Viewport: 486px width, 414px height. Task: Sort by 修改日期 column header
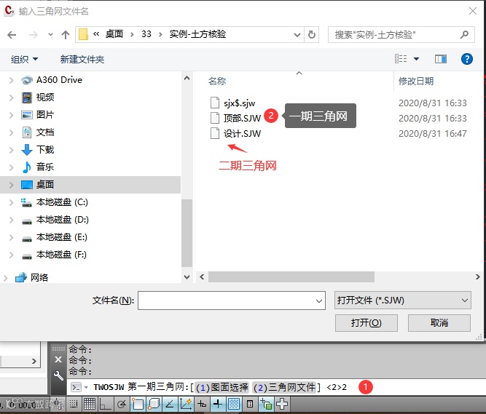[x=416, y=81]
